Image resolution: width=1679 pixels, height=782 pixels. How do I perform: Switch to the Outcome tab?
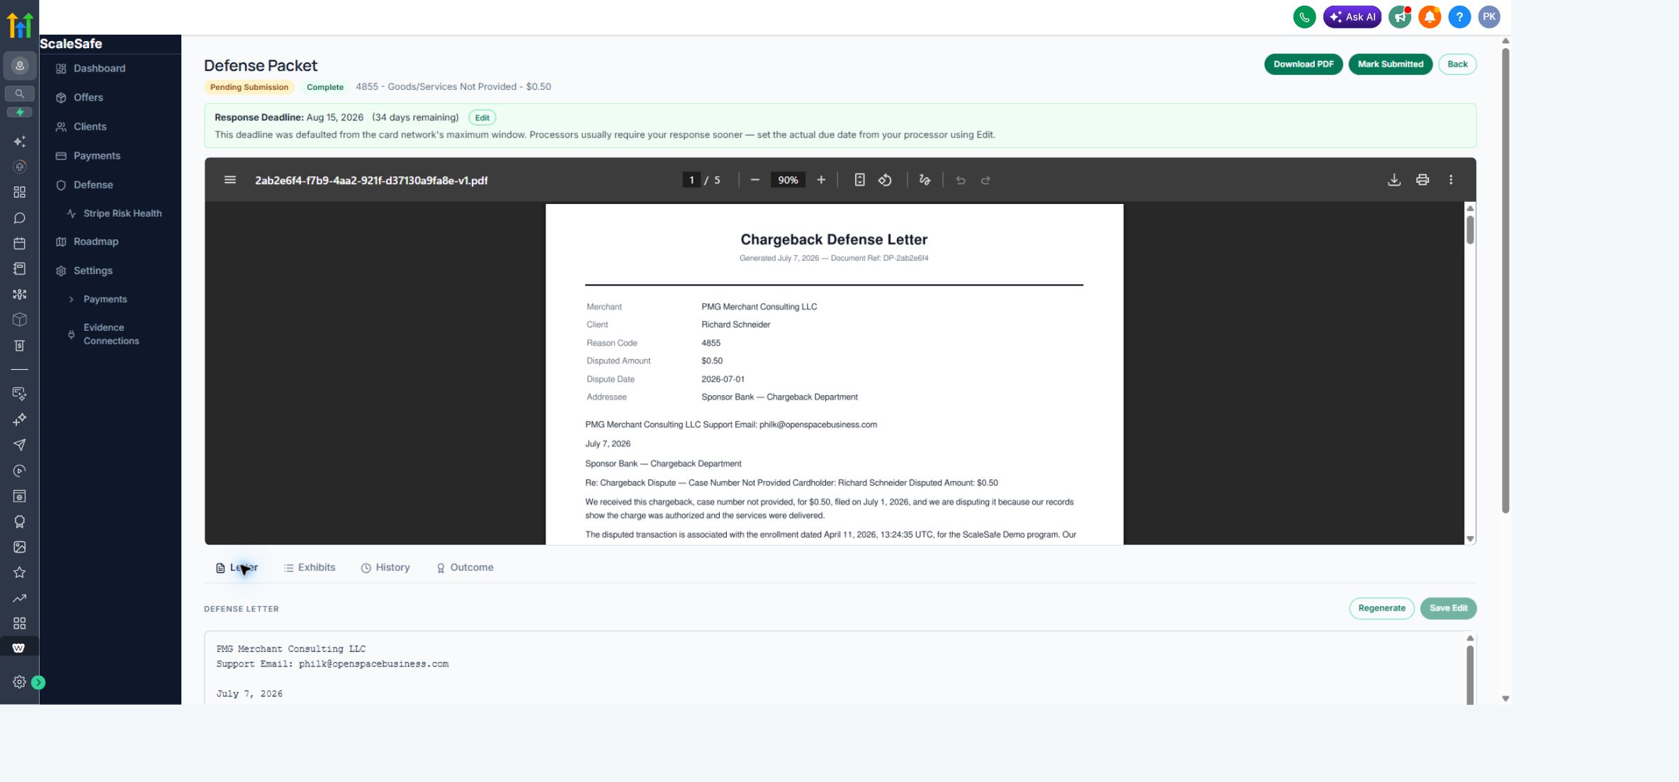coord(465,568)
